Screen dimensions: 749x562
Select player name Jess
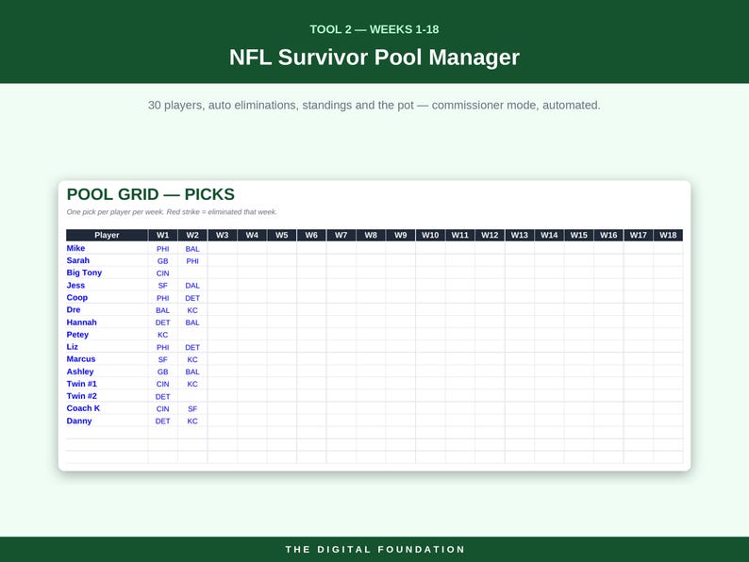[x=75, y=285]
